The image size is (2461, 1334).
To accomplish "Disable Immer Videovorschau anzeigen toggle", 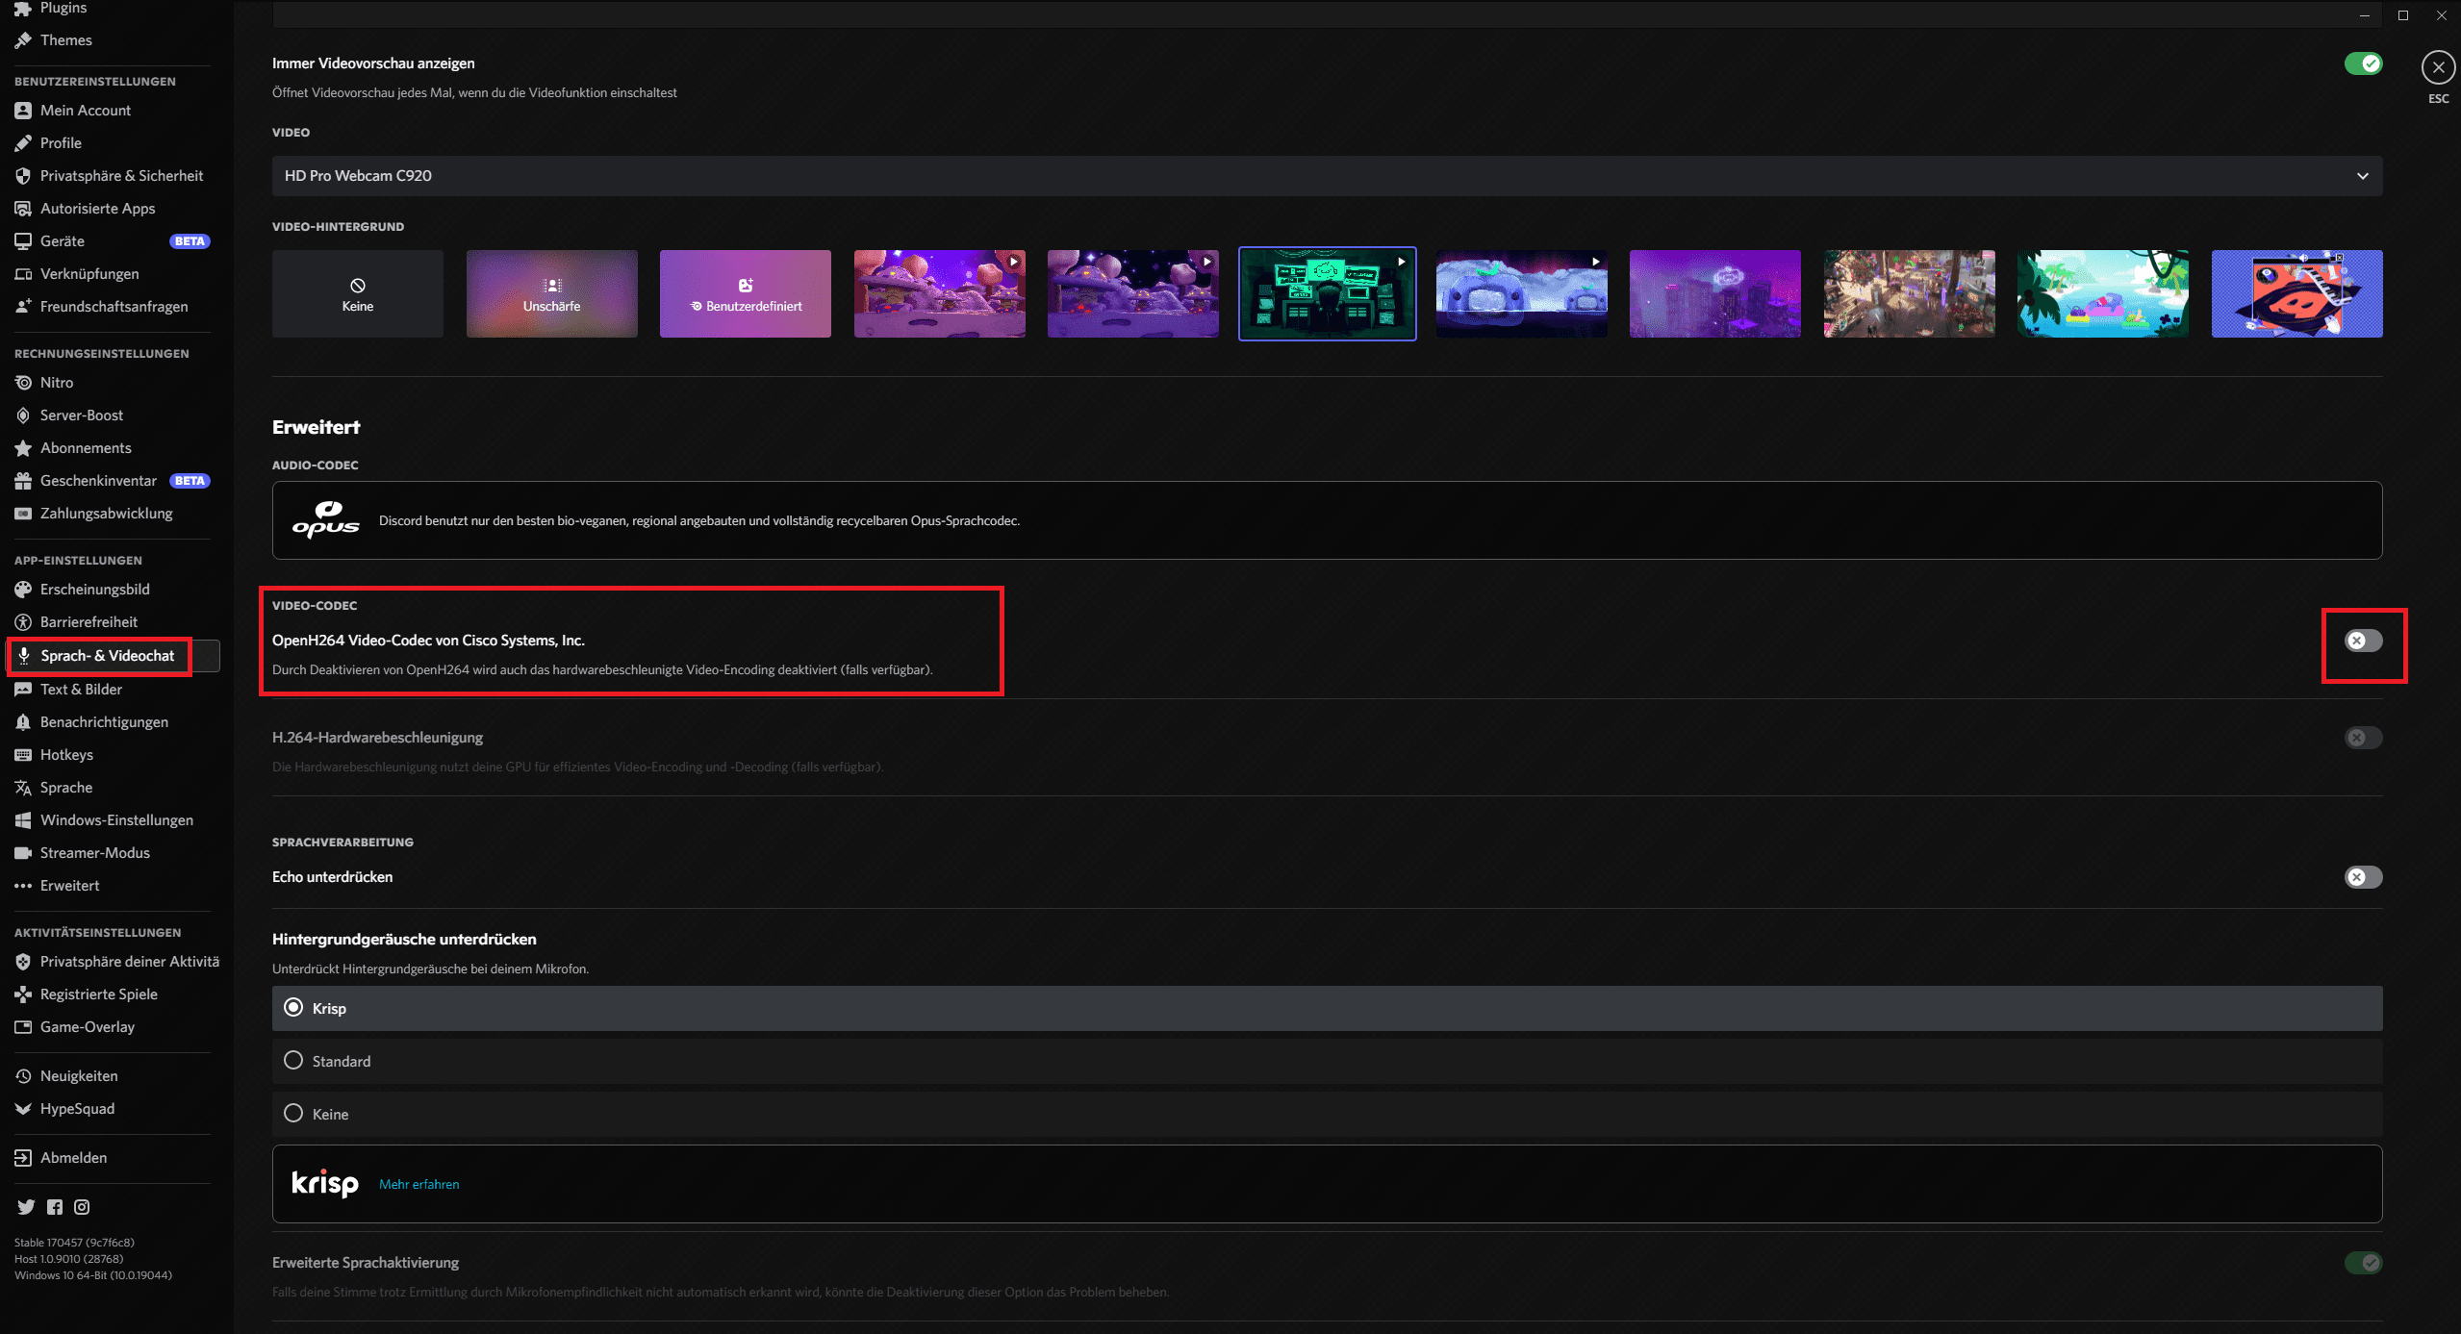I will [x=2363, y=63].
